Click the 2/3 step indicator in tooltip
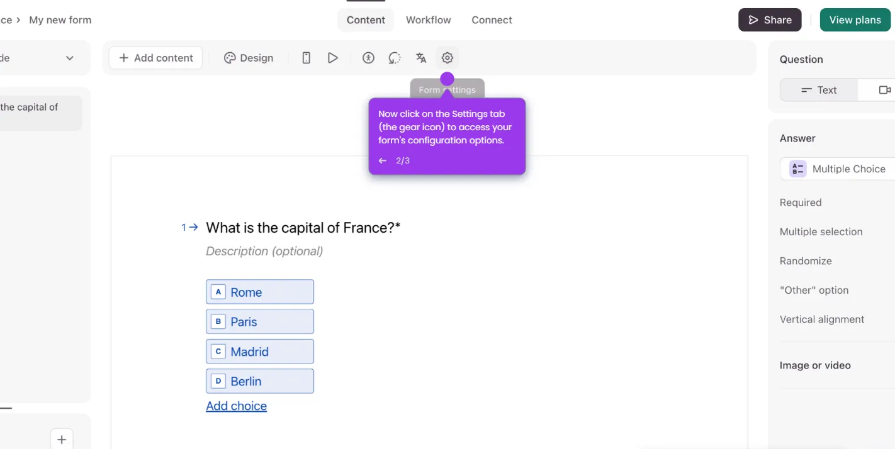 [x=403, y=161]
